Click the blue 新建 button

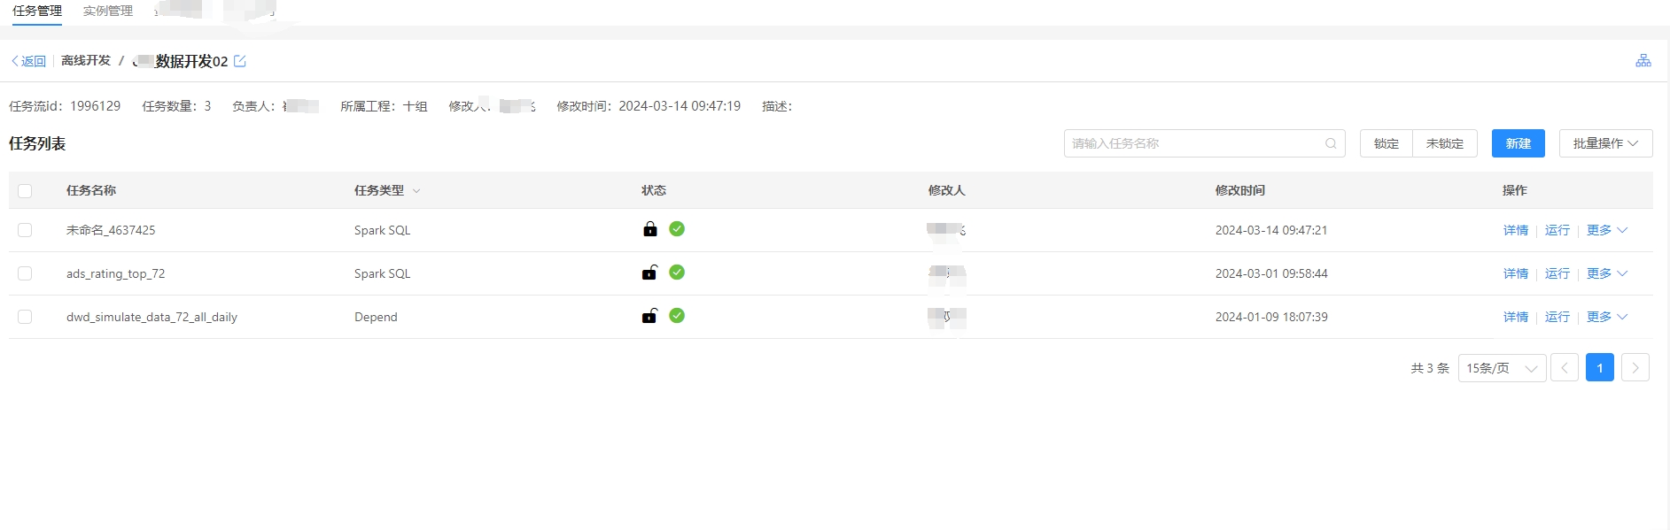pyautogui.click(x=1518, y=143)
